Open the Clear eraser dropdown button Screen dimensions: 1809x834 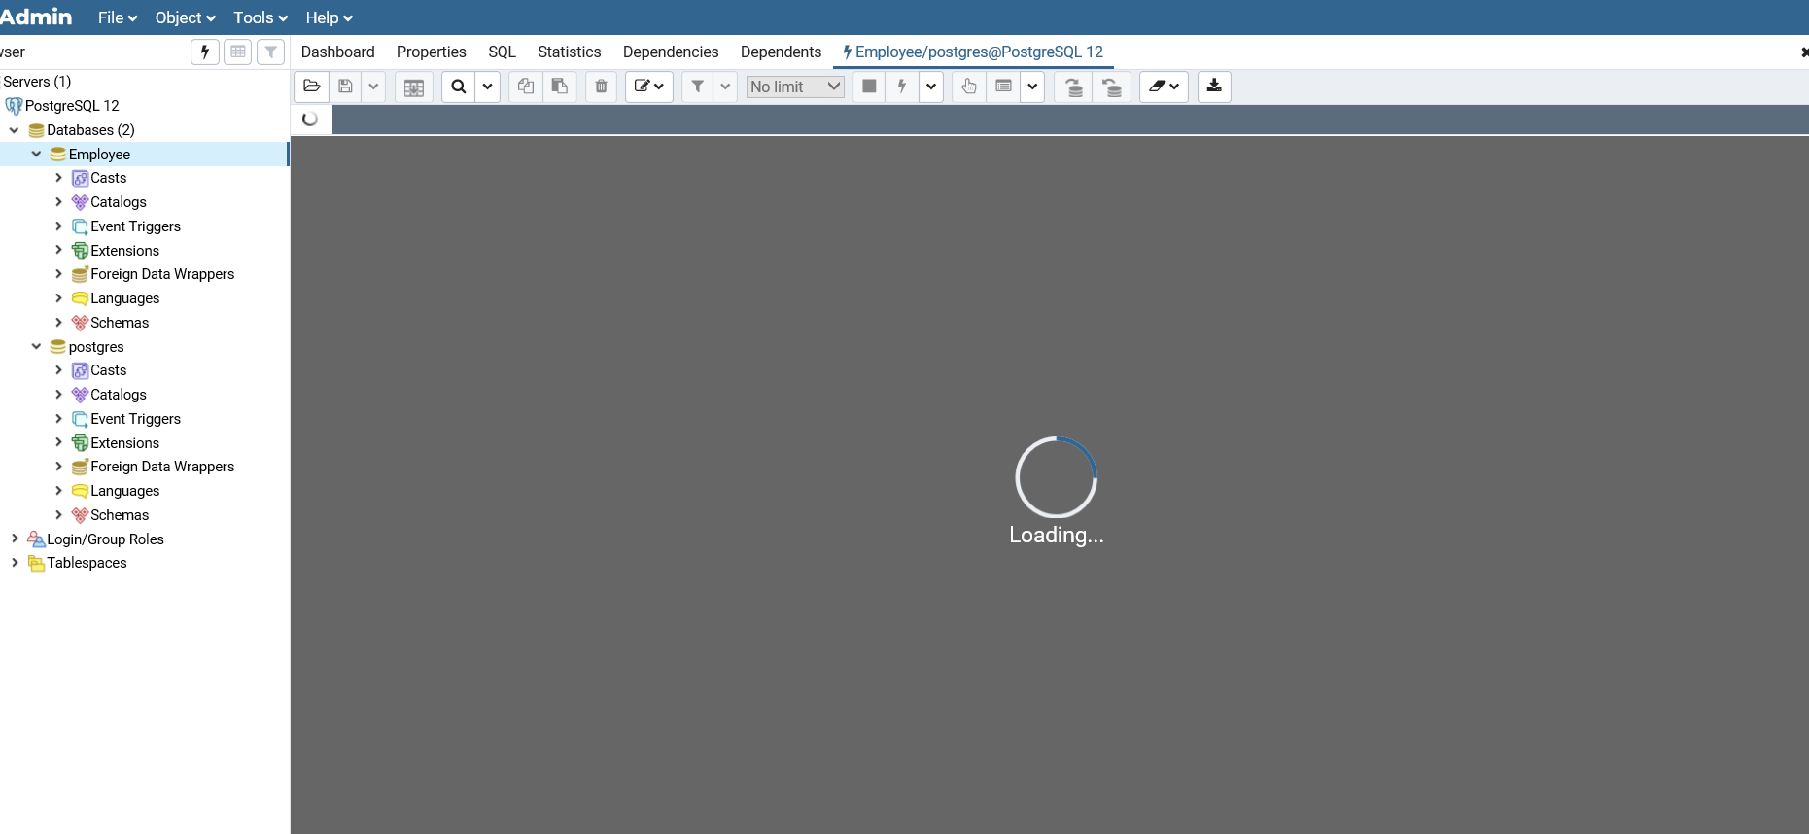point(1164,87)
